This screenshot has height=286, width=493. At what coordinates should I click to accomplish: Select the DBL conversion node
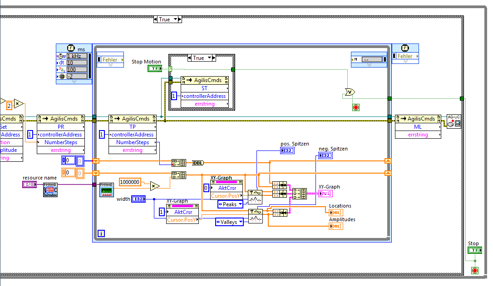point(198,163)
